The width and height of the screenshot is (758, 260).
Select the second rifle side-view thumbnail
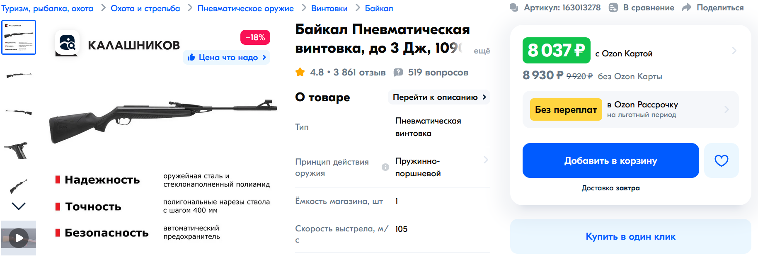pyautogui.click(x=19, y=112)
